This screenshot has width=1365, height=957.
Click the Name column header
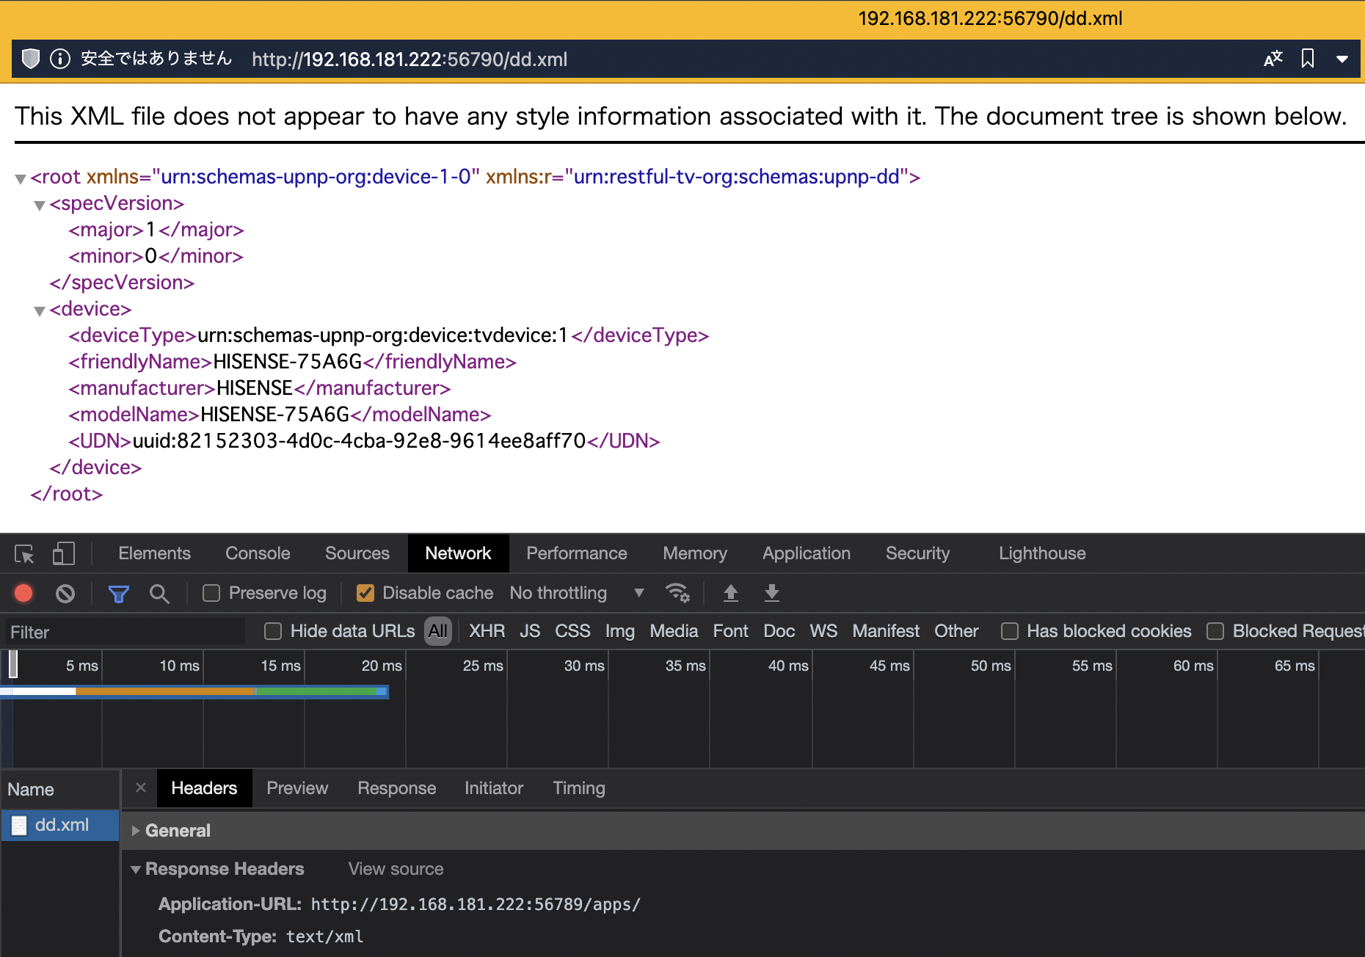tap(60, 790)
